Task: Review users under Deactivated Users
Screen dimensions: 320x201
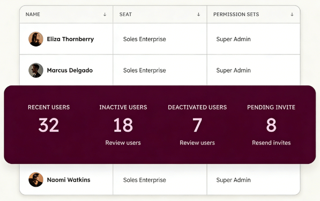Action: pos(197,143)
